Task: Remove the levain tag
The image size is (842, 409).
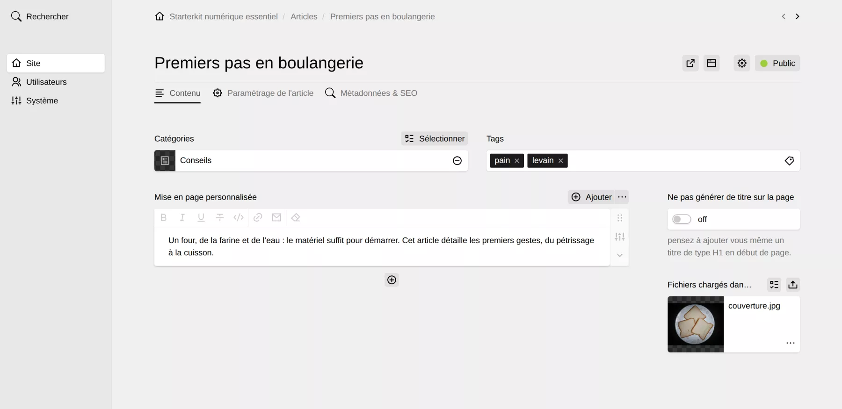Action: click(560, 161)
